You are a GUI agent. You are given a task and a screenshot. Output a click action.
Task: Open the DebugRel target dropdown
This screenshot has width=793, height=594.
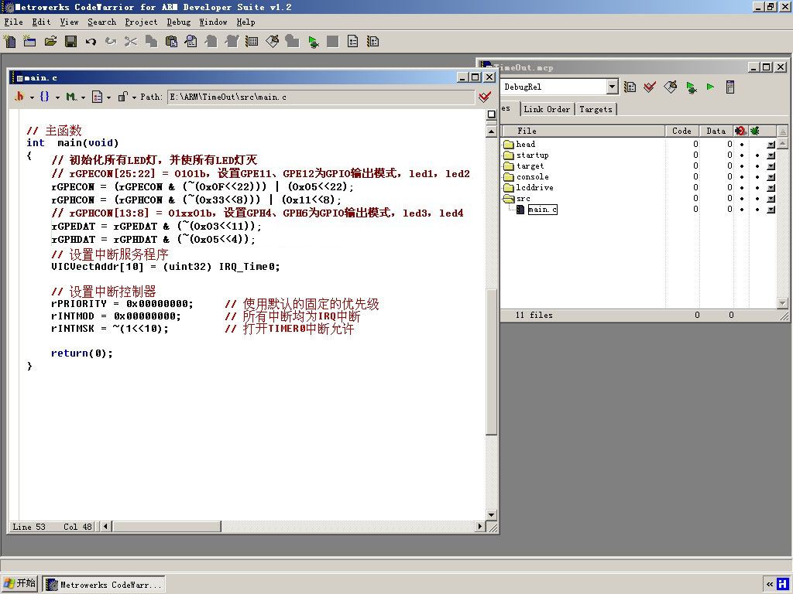point(612,87)
